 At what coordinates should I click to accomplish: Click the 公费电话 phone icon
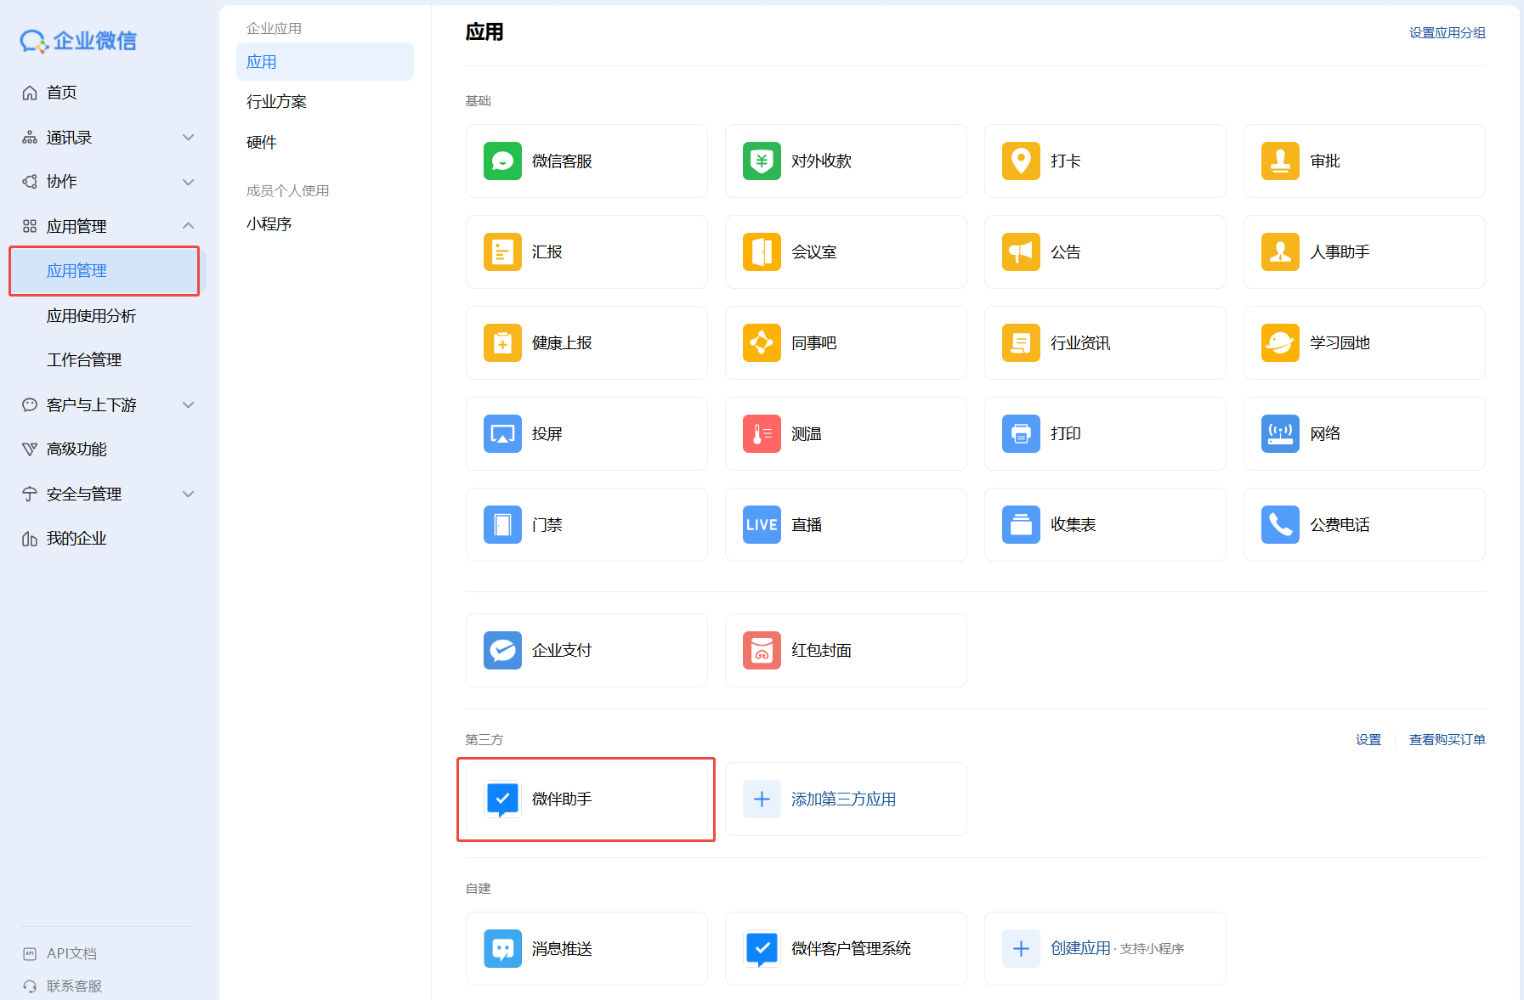1280,525
